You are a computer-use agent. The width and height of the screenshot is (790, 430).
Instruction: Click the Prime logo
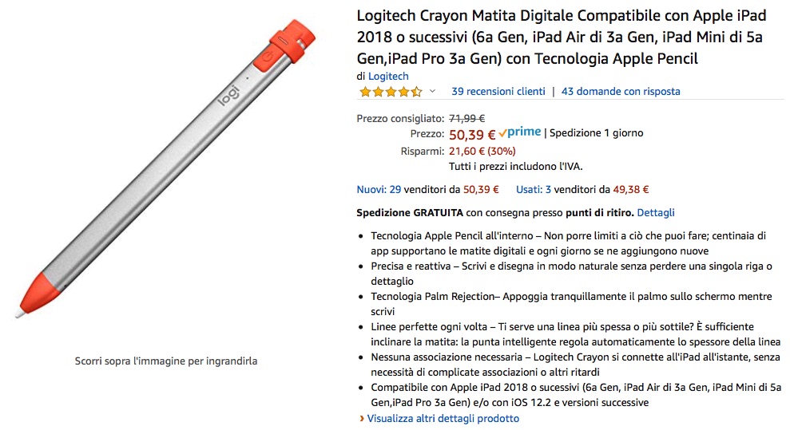point(520,132)
